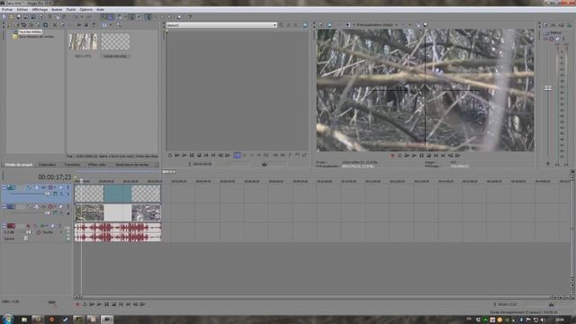Toggle the Enable Snapping toolbar button
Viewport: 576px width, 324px height.
pyautogui.click(x=104, y=17)
